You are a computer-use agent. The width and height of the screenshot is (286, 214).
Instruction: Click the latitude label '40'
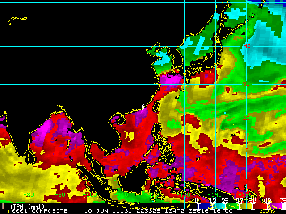pos(247,46)
